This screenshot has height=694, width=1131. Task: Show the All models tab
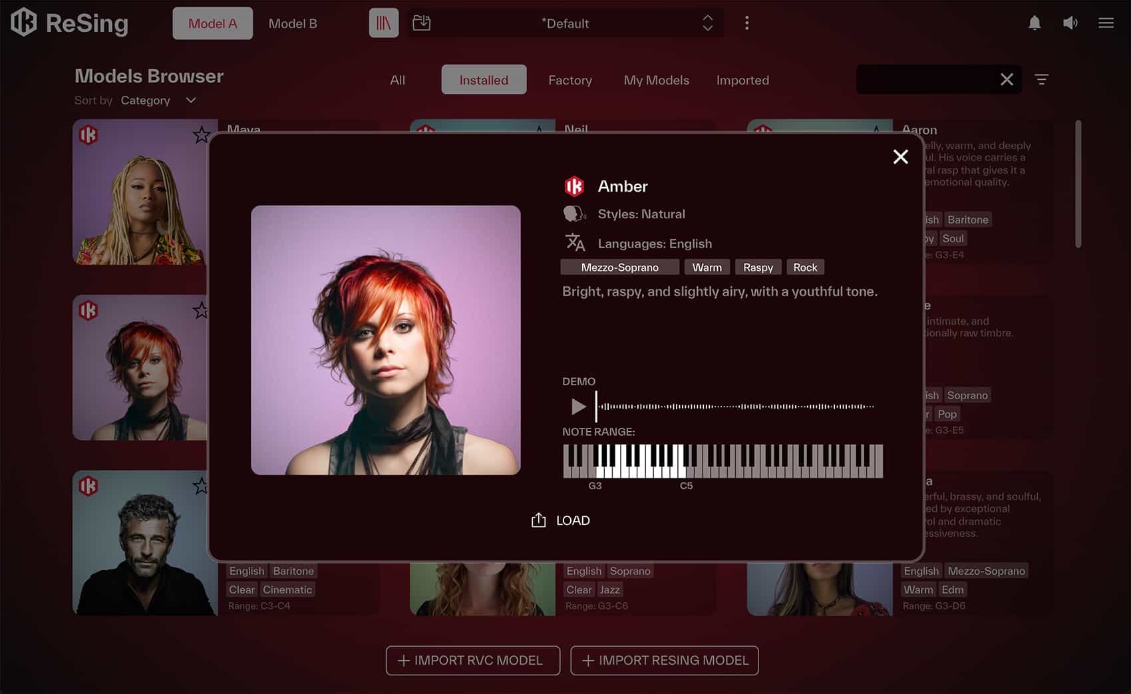coord(398,80)
